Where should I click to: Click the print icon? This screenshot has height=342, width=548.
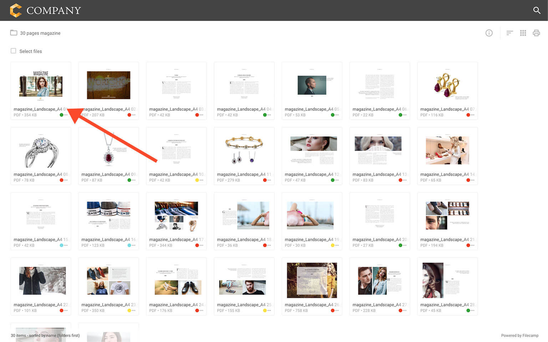coord(536,33)
